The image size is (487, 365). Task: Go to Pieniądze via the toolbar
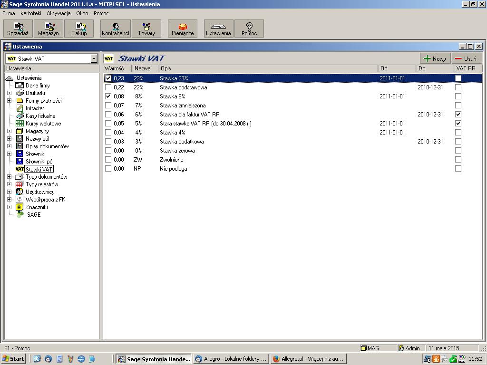click(183, 29)
